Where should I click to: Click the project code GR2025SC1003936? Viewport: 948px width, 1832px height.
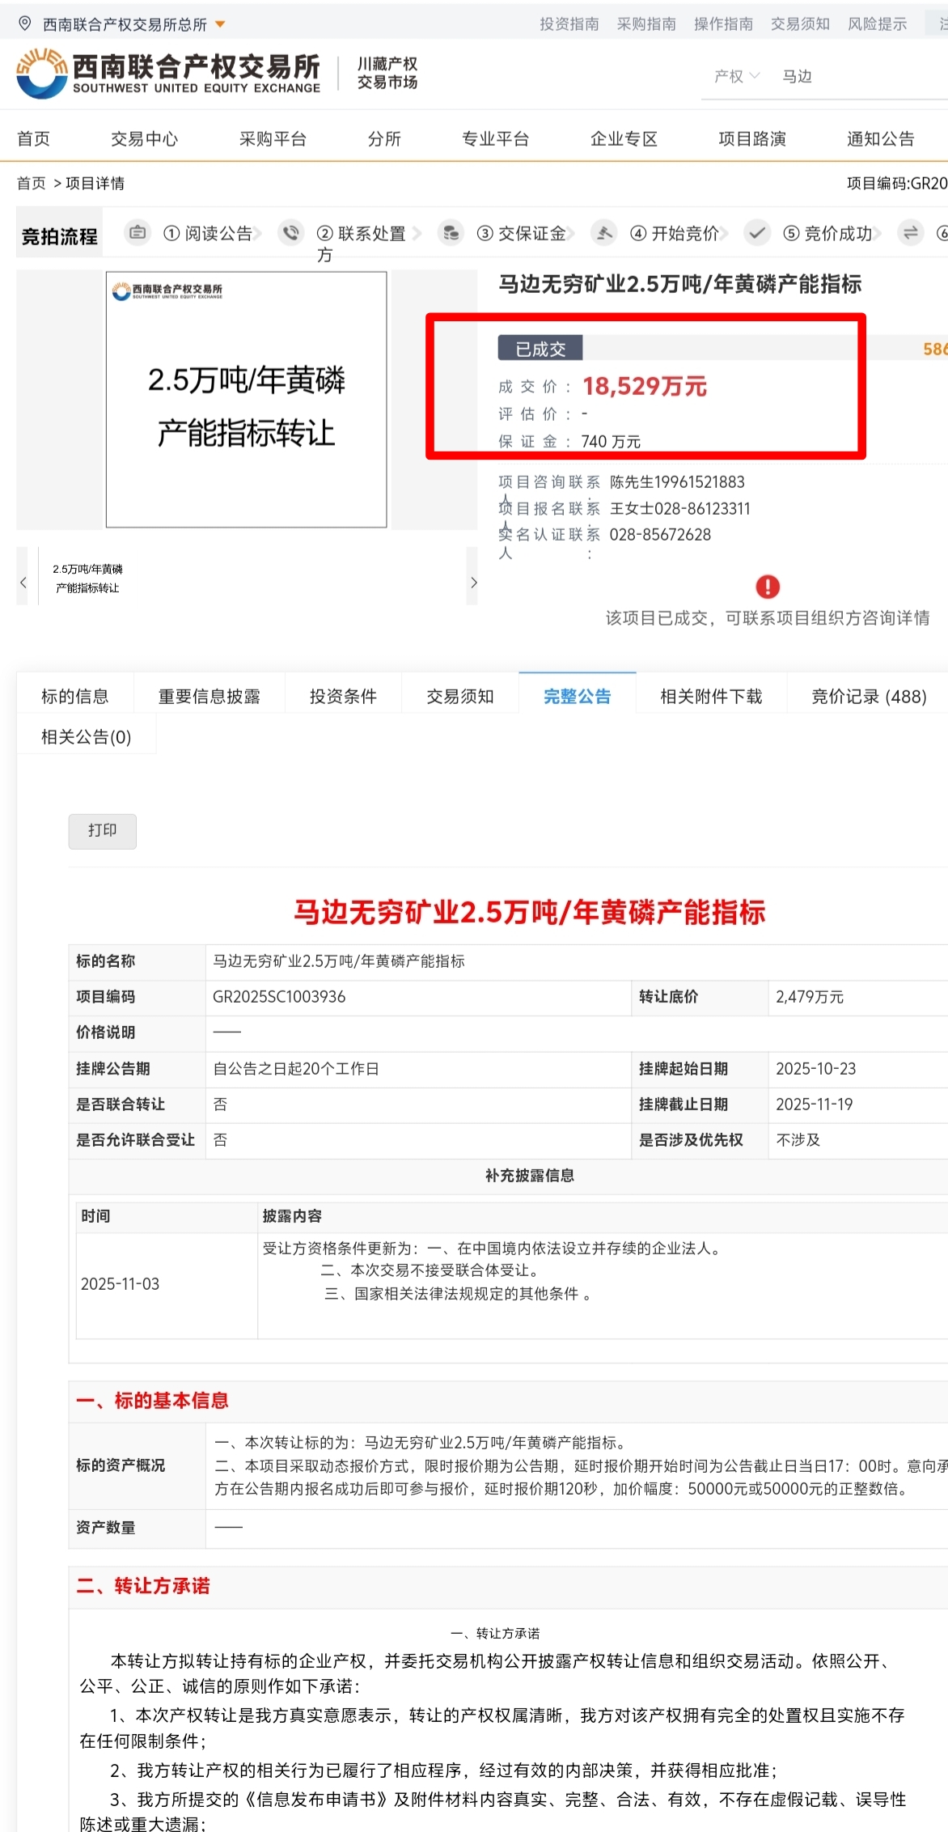tap(279, 997)
